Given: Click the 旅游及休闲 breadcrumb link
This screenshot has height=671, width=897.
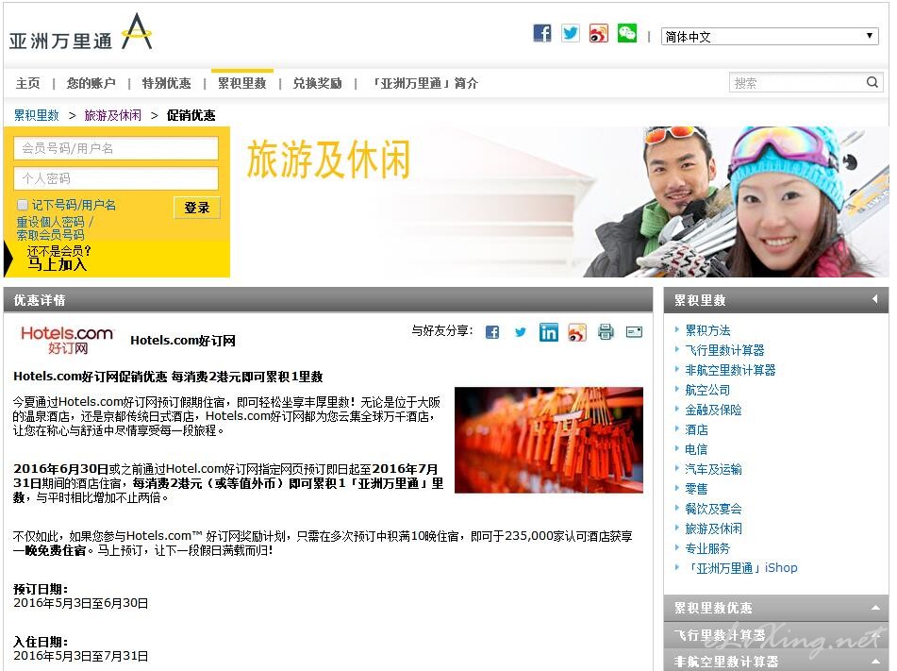Looking at the screenshot, I should click(x=112, y=115).
